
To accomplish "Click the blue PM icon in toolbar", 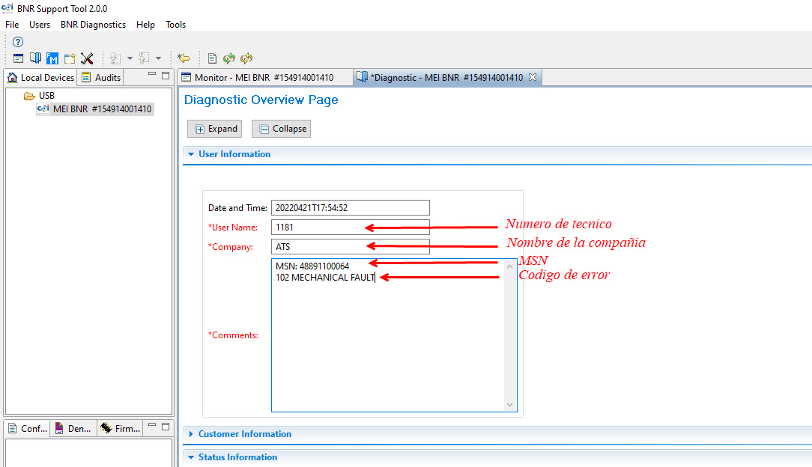I will pos(52,58).
